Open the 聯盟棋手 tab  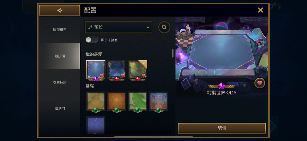click(60, 30)
